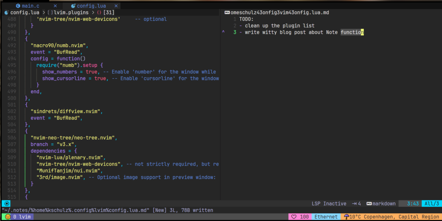The height and width of the screenshot is (221, 442).
Task: Click the cursor position 3:43 indicator
Action: (x=413, y=204)
